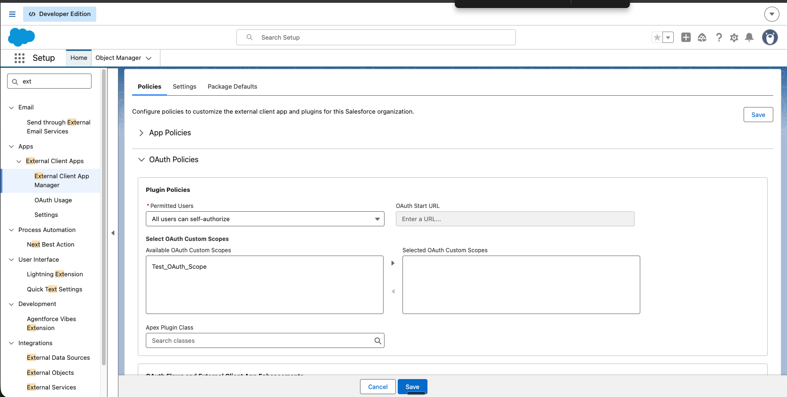Viewport: 787px width, 397px height.
Task: Click the top-right Save button
Action: (758, 115)
